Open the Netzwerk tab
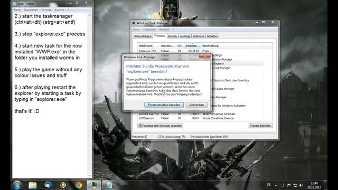 click(199, 36)
